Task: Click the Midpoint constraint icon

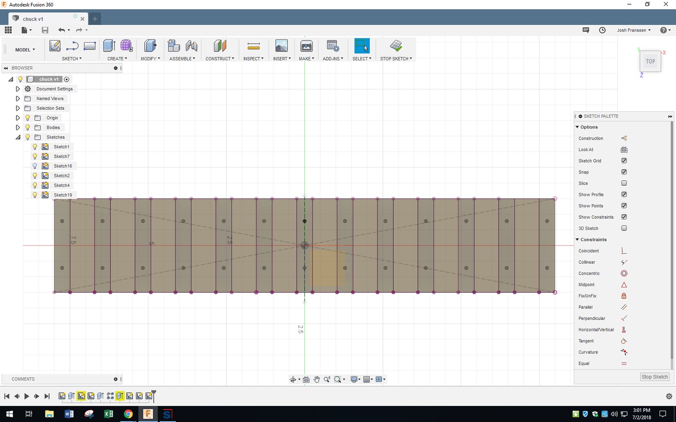Action: click(x=624, y=284)
